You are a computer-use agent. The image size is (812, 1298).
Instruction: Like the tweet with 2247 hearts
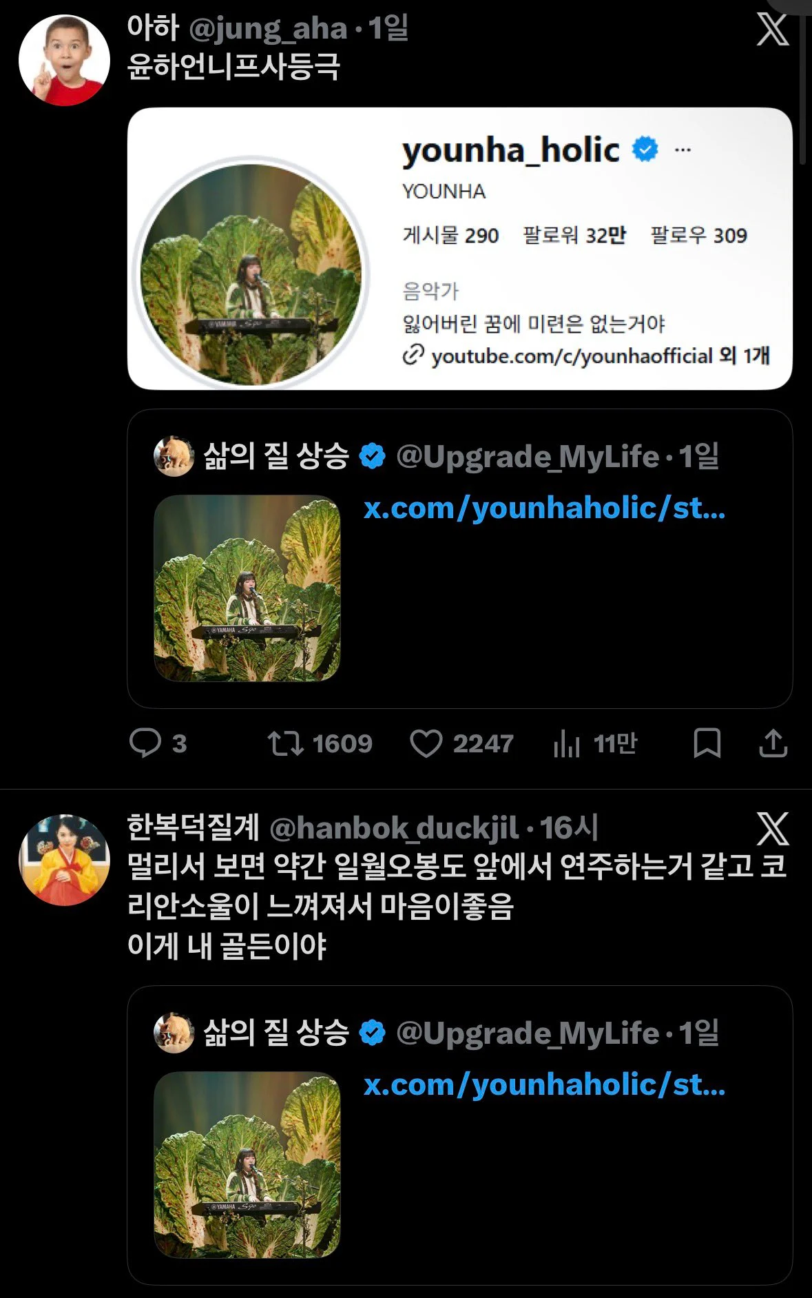pyautogui.click(x=426, y=743)
